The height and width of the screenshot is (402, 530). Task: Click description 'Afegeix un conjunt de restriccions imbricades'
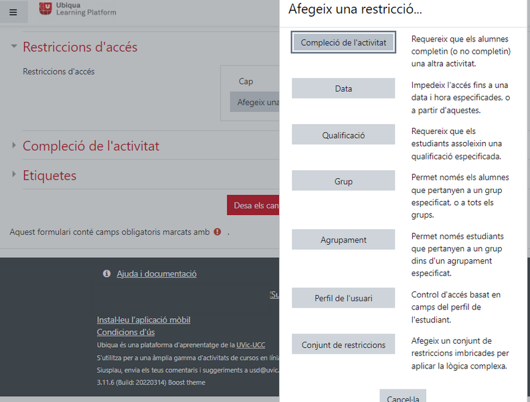click(x=460, y=353)
